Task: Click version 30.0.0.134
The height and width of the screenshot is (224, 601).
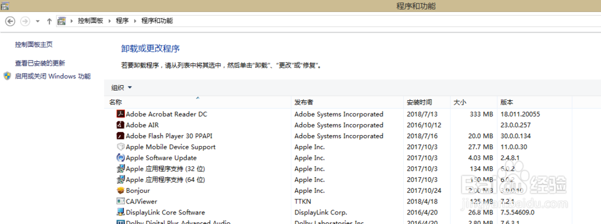Action: tap(516, 136)
